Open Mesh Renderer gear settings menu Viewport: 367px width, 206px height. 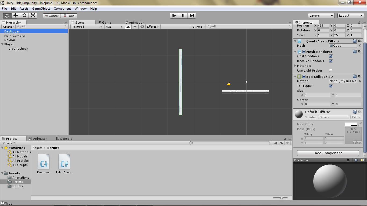pyautogui.click(x=360, y=51)
